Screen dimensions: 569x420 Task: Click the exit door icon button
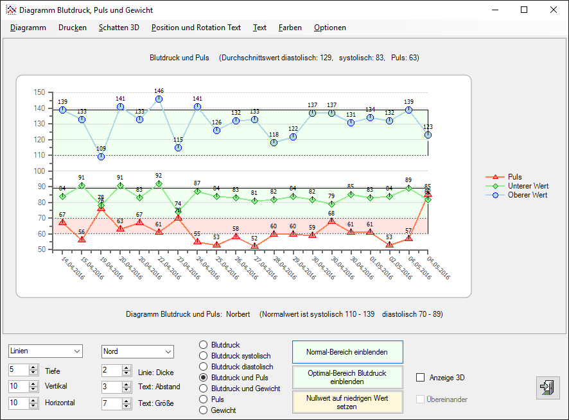tap(547, 388)
